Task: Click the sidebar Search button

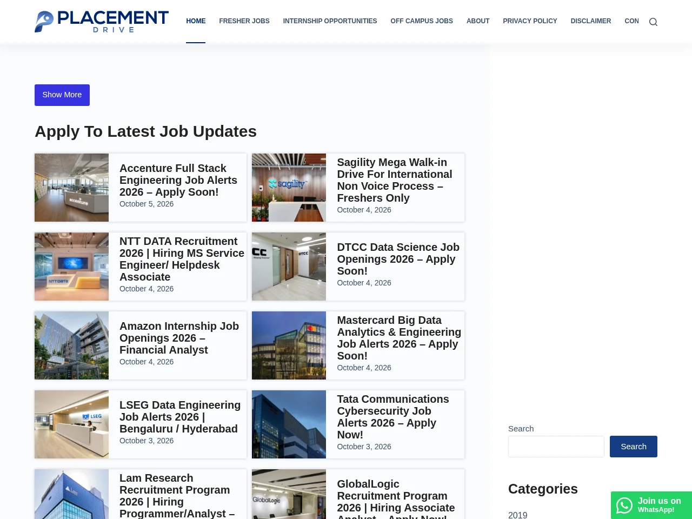Action: tap(634, 447)
